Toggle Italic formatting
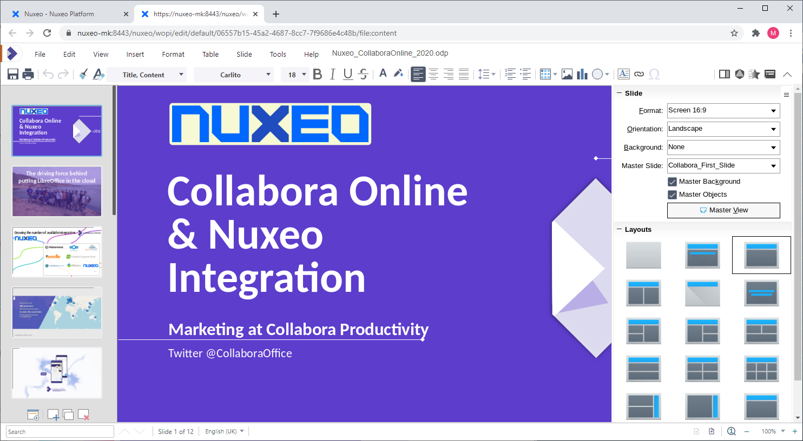The height and width of the screenshot is (441, 803). [x=333, y=75]
